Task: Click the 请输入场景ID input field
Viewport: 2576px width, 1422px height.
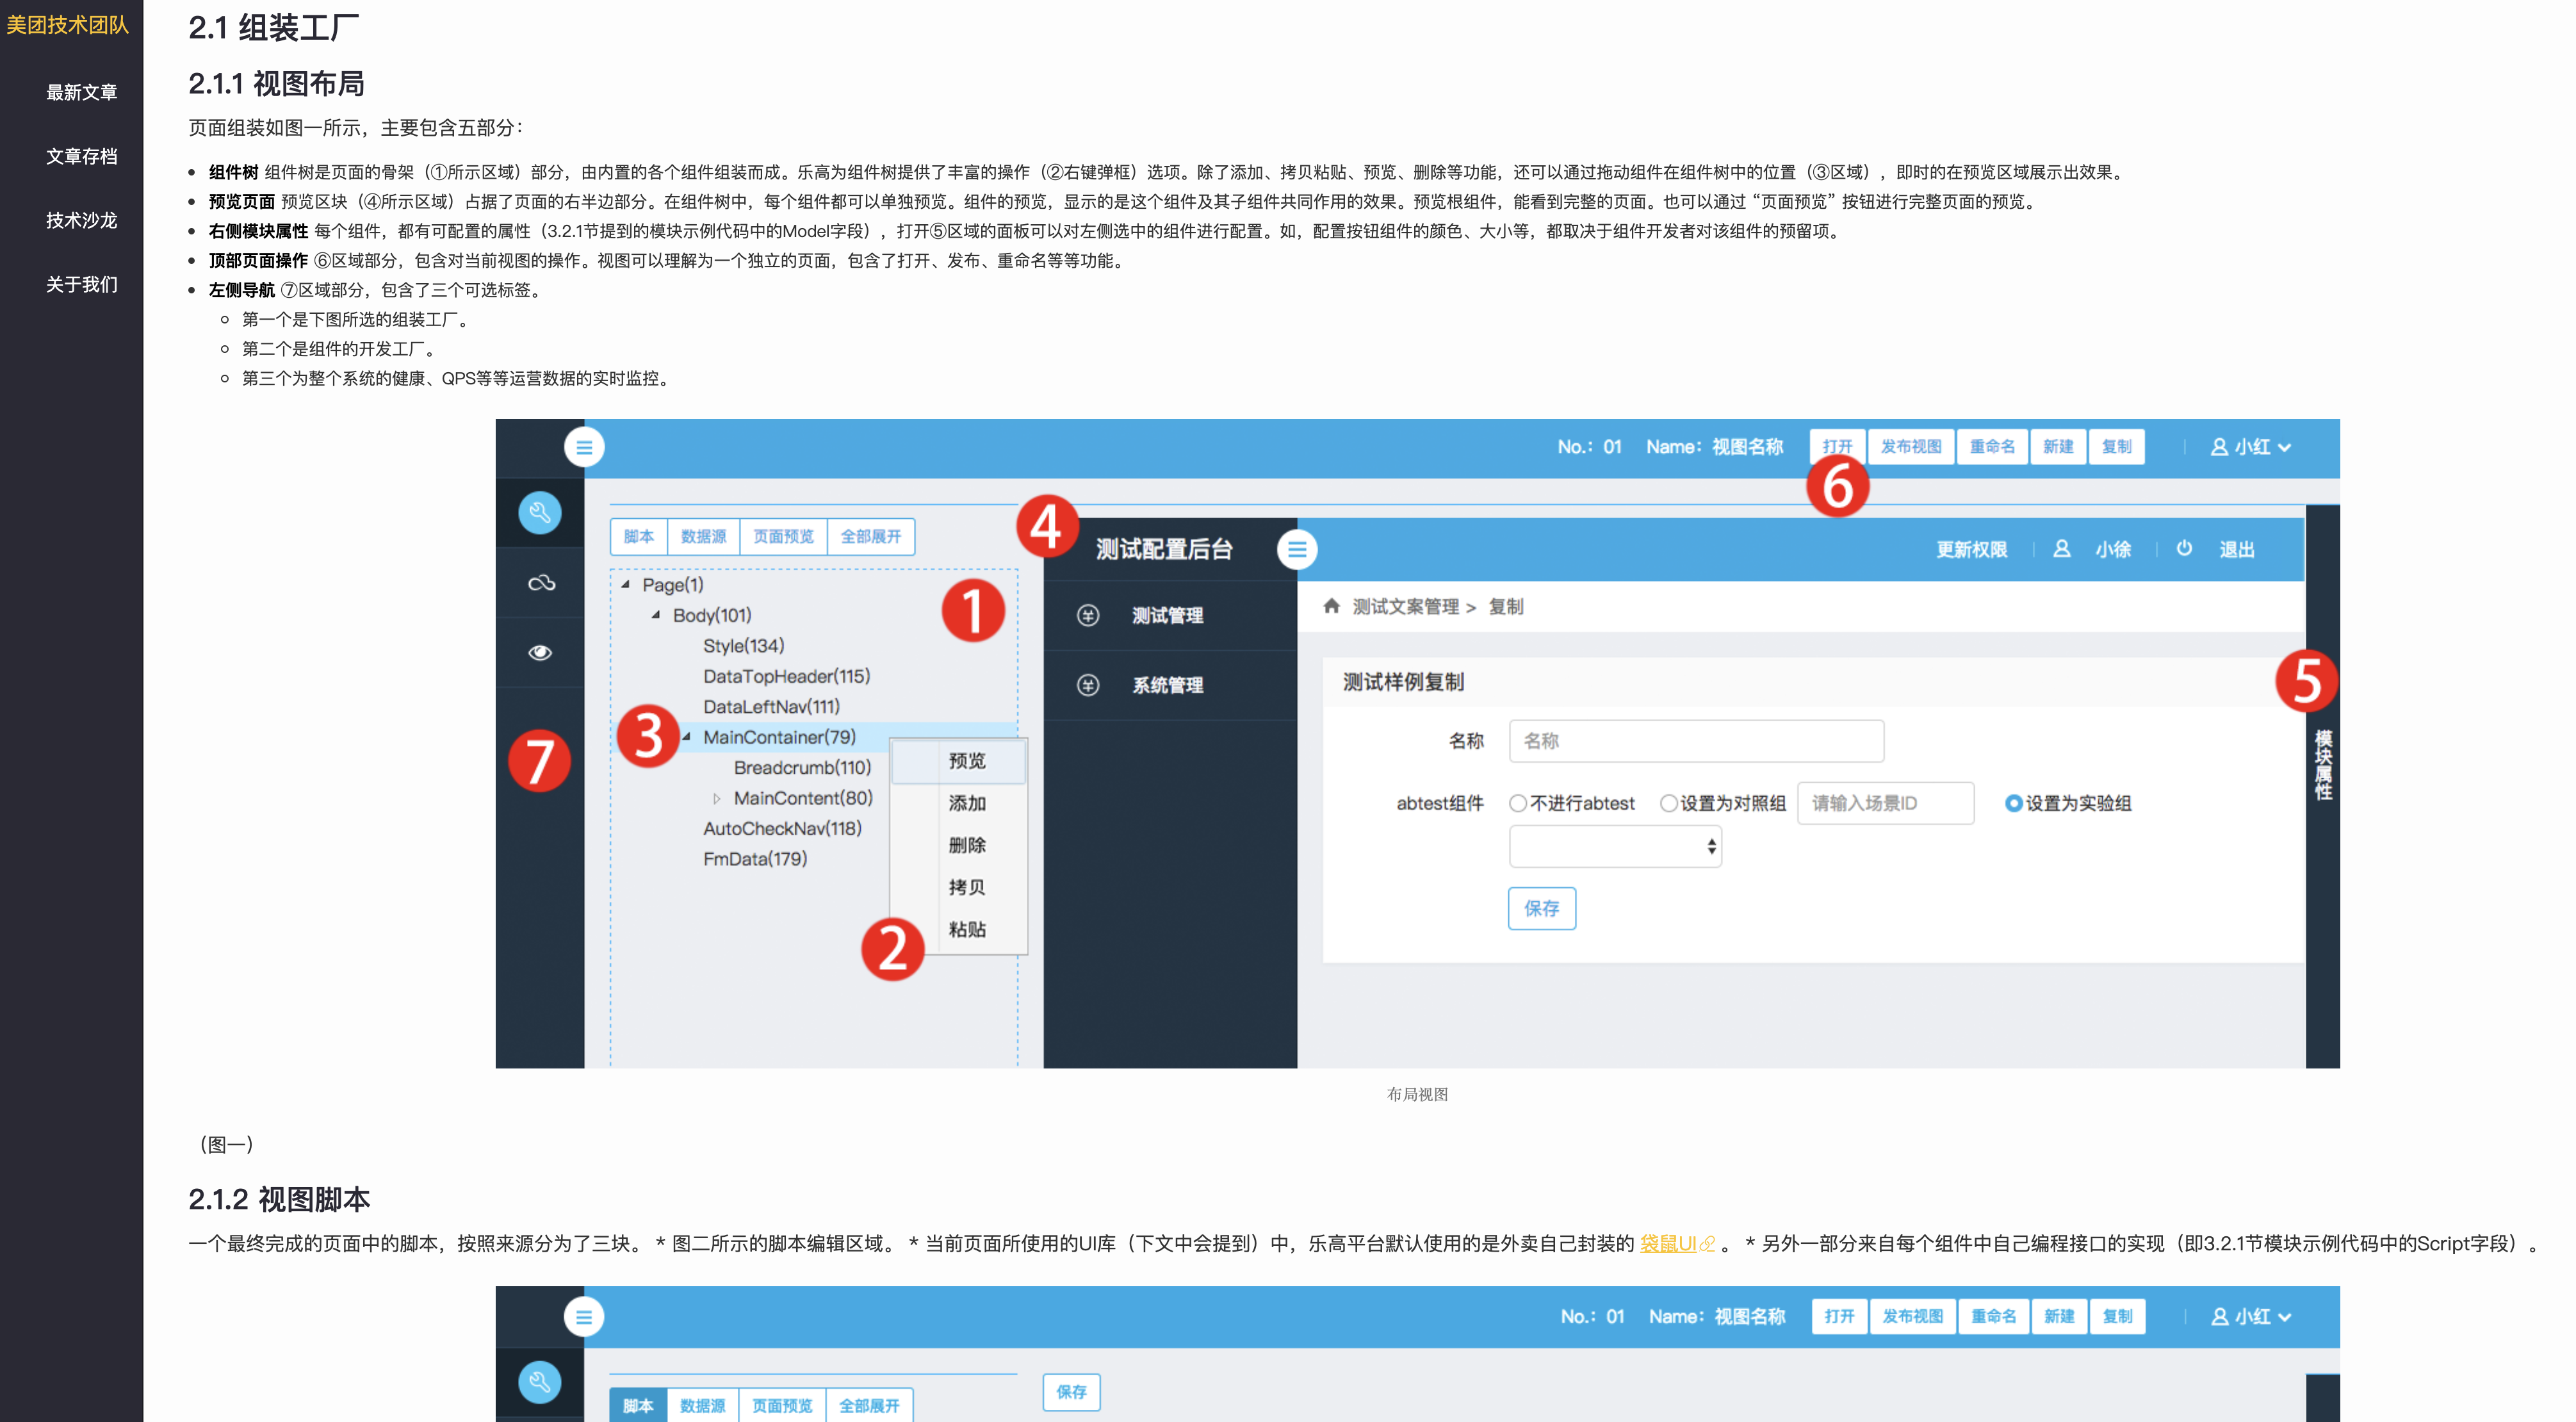Action: [x=1886, y=803]
